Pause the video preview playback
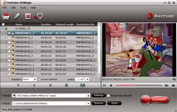Viewport: 177px width, 112px height. click(104, 85)
